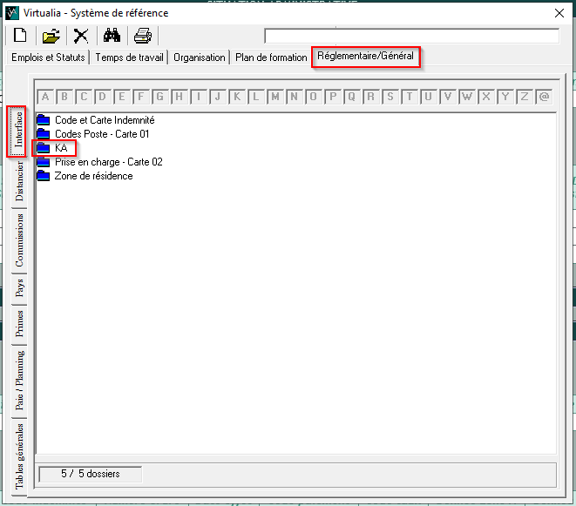Click the KA folder icon
Viewport: 576px width, 506px height.
43,148
